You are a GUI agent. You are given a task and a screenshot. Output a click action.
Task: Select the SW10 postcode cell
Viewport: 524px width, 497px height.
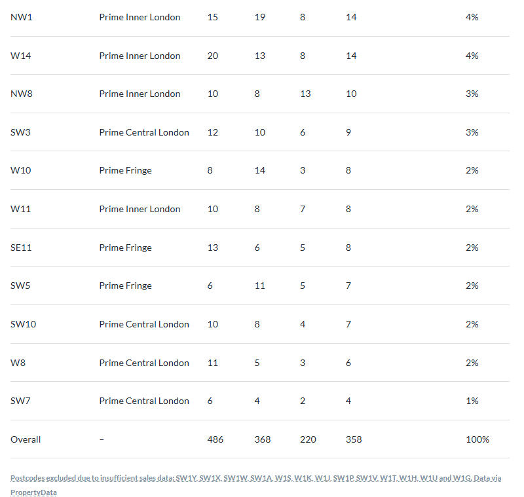(x=23, y=324)
